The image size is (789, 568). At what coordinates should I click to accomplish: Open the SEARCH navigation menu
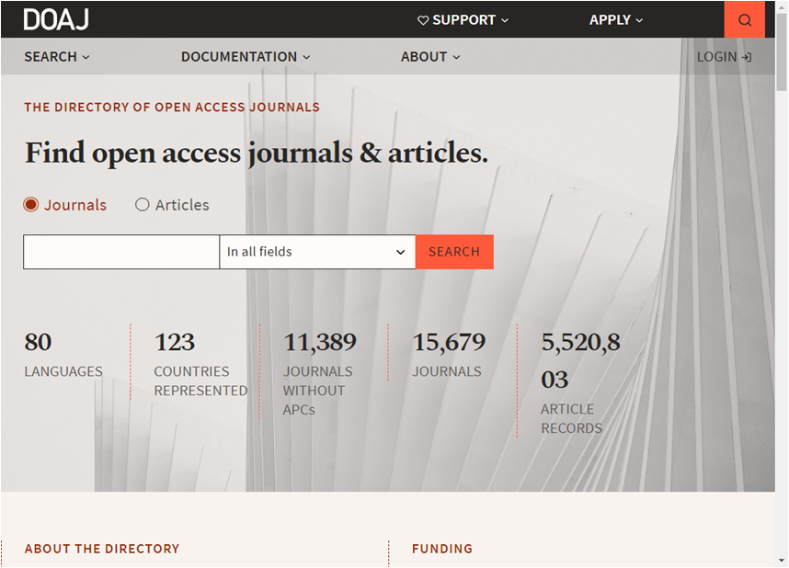point(57,57)
